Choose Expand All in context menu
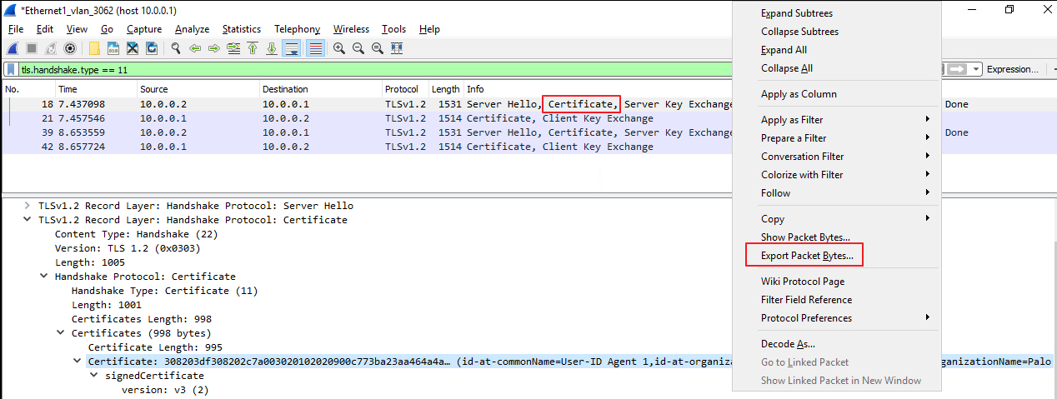This screenshot has height=399, width=1057. tap(784, 50)
